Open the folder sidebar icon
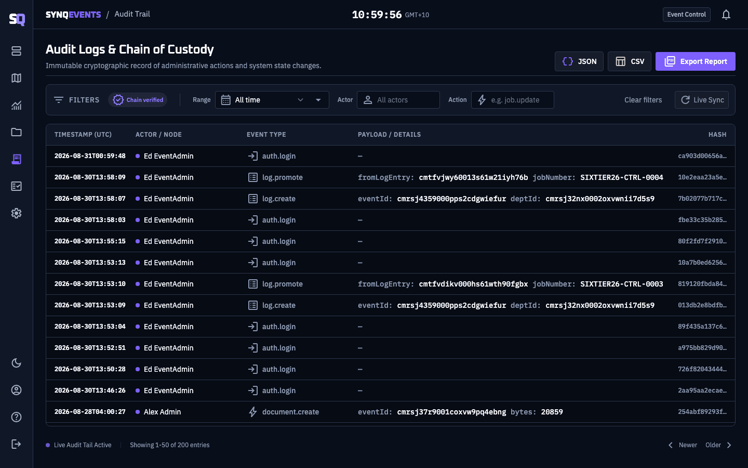The height and width of the screenshot is (468, 748). [16, 132]
